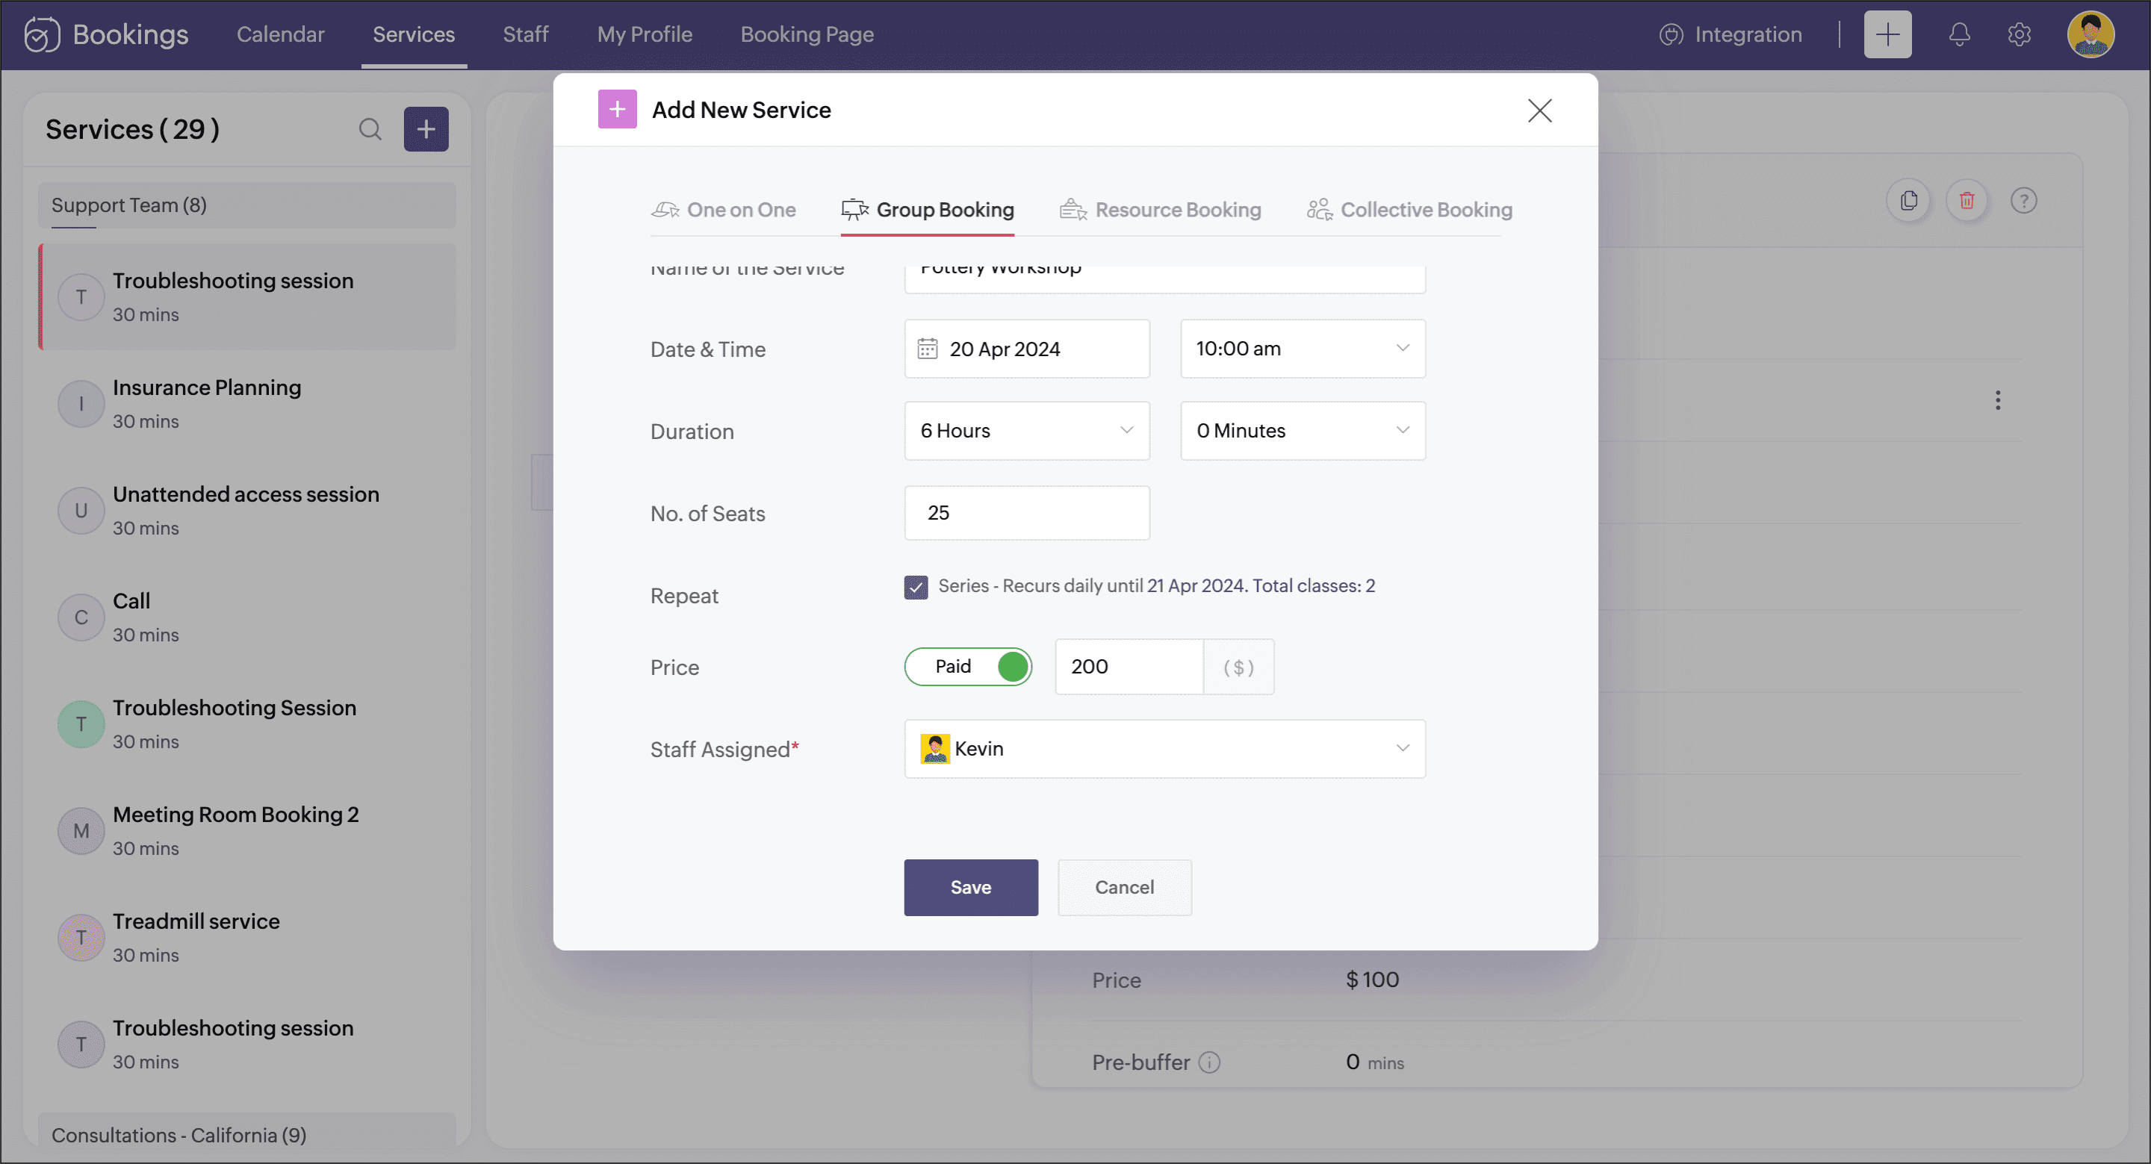Viewport: 2151px width, 1164px height.
Task: Click the $ 100 price value
Action: point(1372,980)
